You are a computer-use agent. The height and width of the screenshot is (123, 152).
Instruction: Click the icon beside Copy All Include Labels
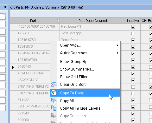pyautogui.click(x=54, y=108)
